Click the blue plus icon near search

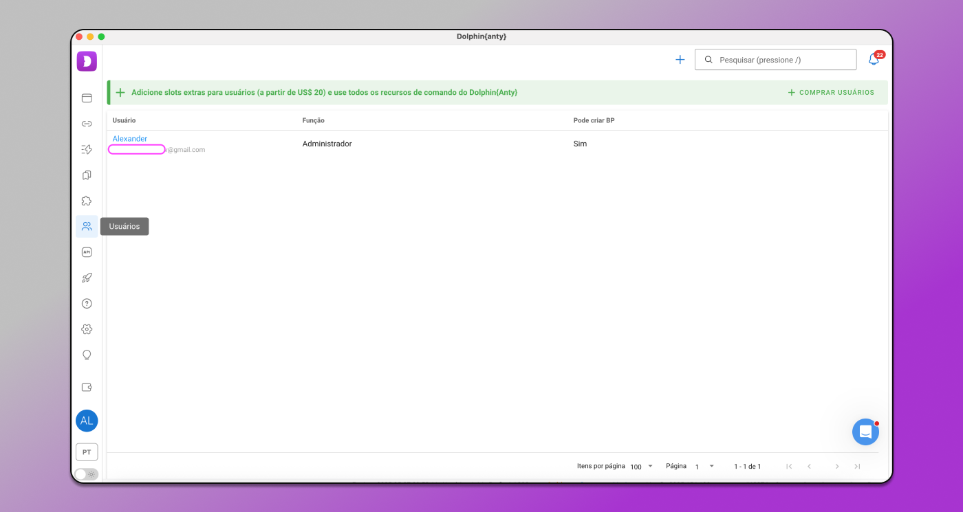(680, 60)
